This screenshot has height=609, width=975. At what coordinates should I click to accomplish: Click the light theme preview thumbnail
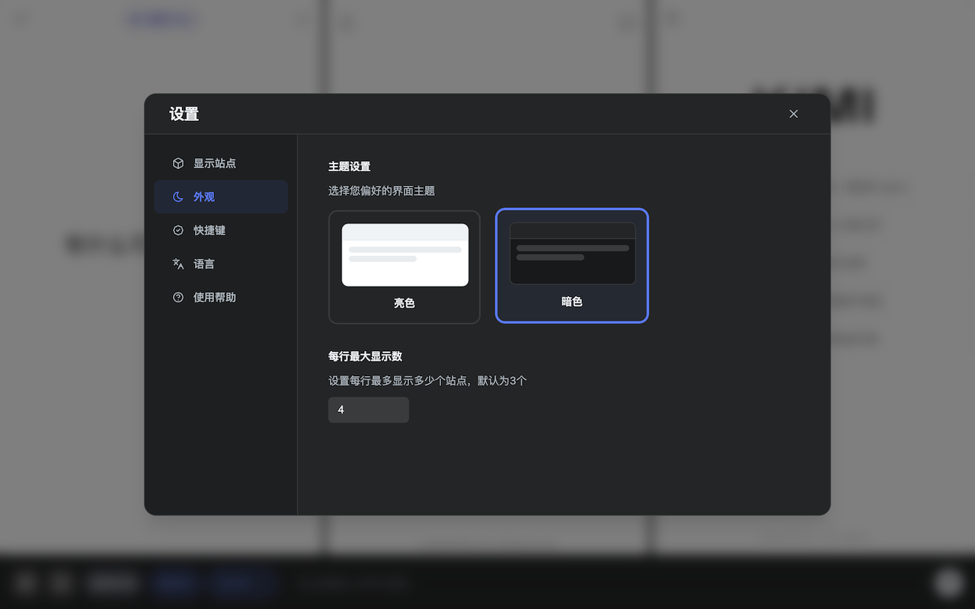(404, 254)
